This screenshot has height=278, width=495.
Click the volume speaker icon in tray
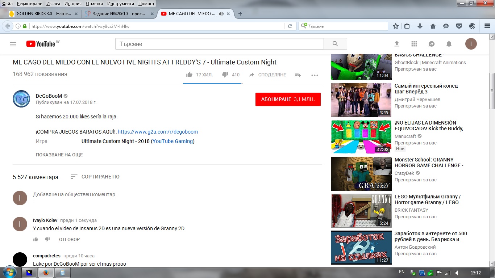[x=457, y=273]
